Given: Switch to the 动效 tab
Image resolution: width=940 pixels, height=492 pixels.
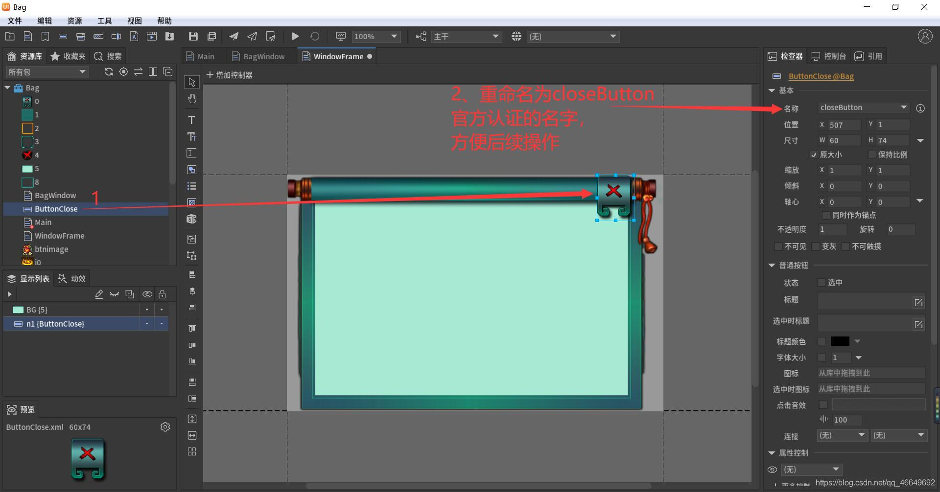Looking at the screenshot, I should point(72,279).
